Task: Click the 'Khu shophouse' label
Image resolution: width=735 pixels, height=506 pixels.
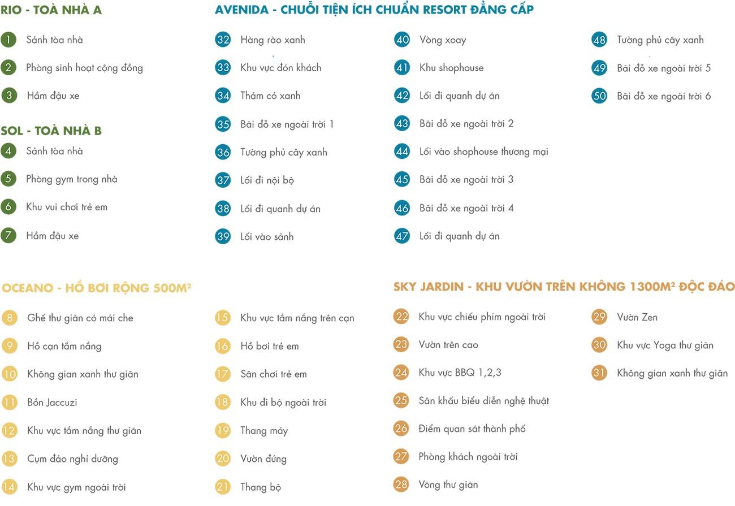Action: coord(451,68)
